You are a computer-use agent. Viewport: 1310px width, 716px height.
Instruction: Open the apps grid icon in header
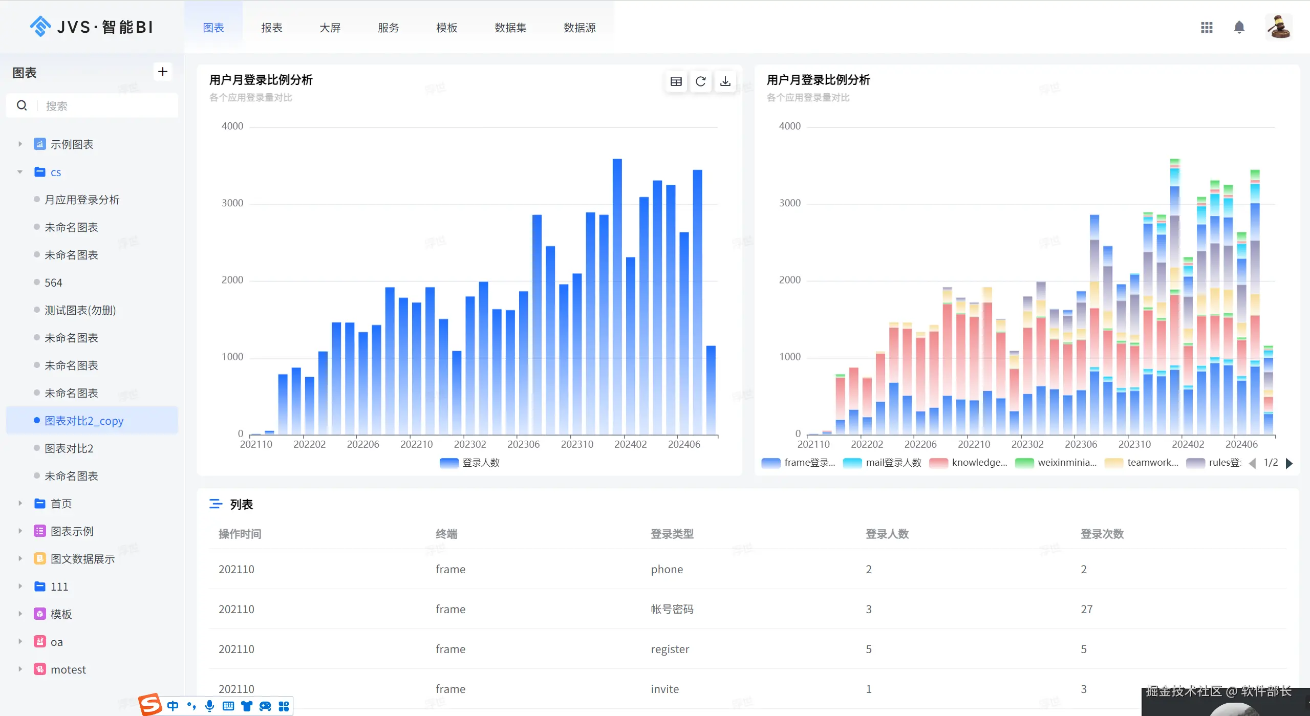pos(1207,27)
